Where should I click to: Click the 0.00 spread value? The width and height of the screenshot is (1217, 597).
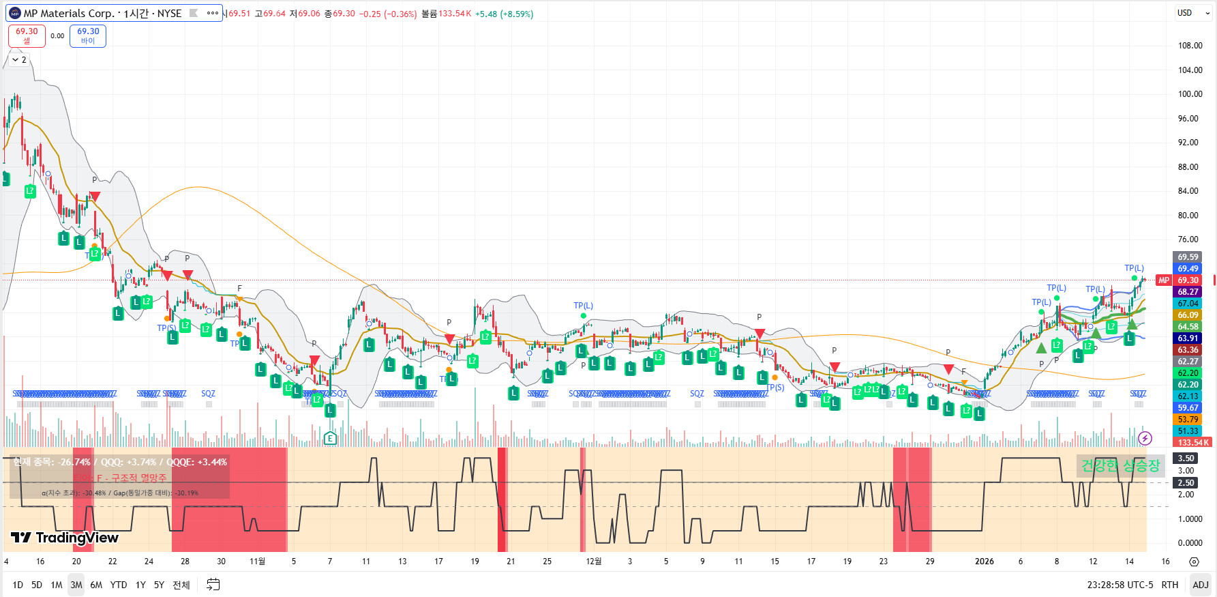57,36
